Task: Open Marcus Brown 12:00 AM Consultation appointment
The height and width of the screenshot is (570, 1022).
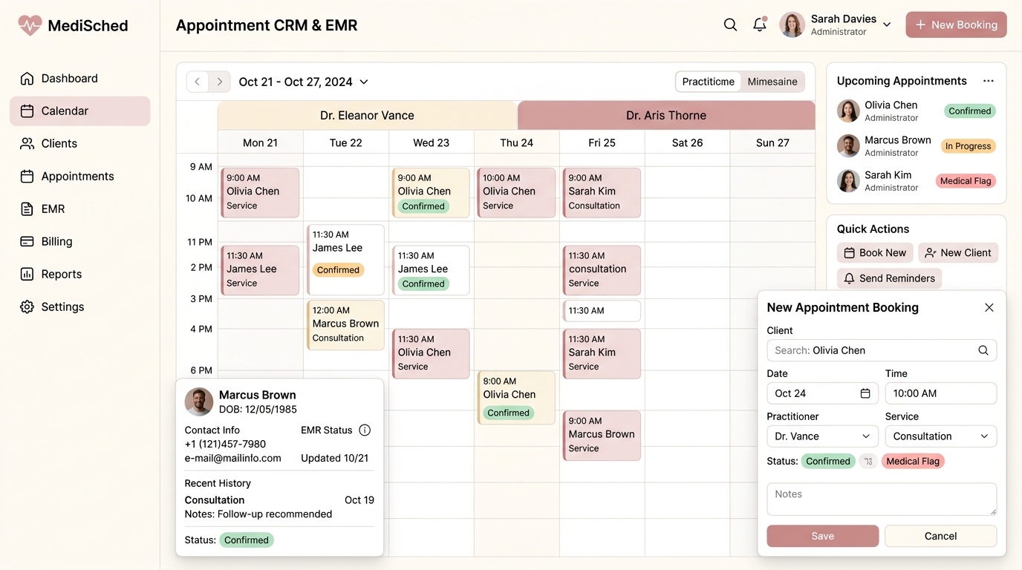Action: point(346,324)
